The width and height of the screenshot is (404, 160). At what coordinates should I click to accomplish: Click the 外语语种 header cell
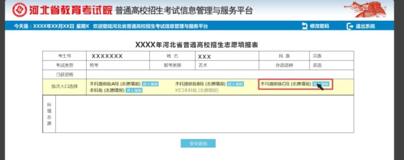[x=284, y=65]
